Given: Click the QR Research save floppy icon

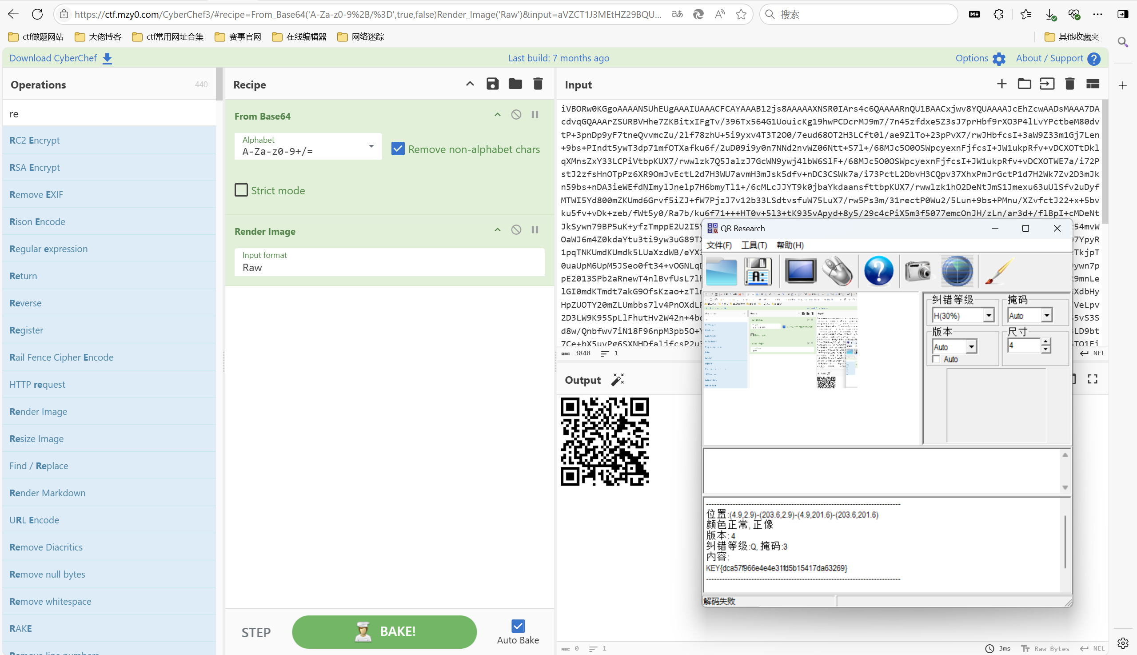Looking at the screenshot, I should tap(758, 271).
